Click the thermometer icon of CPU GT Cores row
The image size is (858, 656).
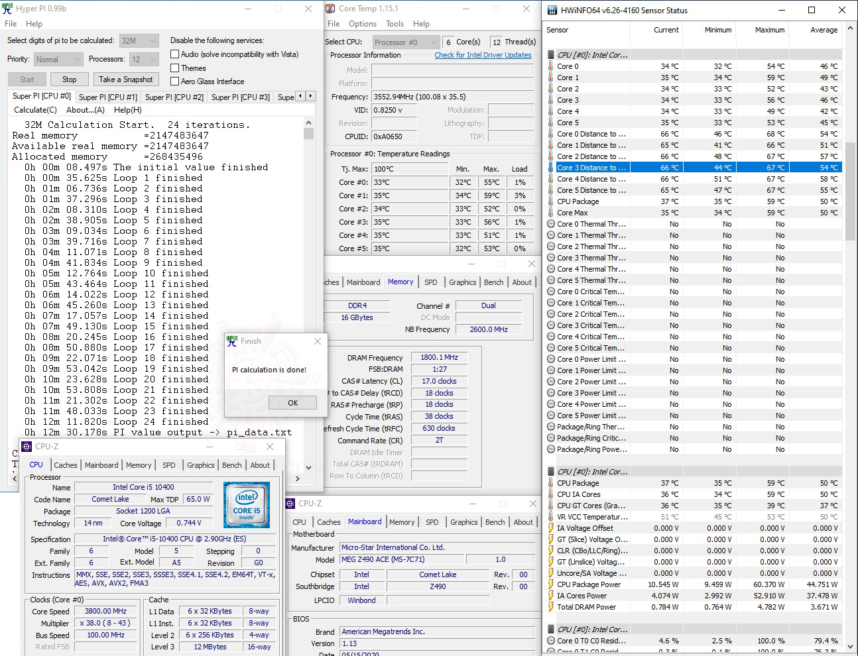coord(551,506)
